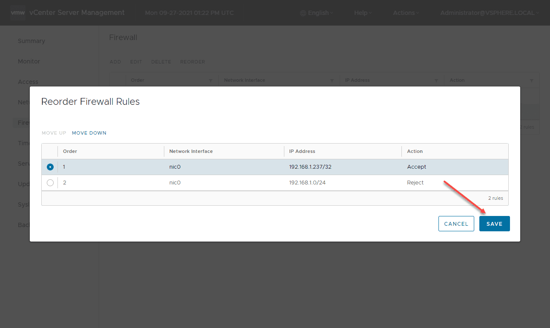This screenshot has width=550, height=328.
Task: Expand the Administrator@VSPHERE.LOCAL user menu
Action: [x=489, y=13]
